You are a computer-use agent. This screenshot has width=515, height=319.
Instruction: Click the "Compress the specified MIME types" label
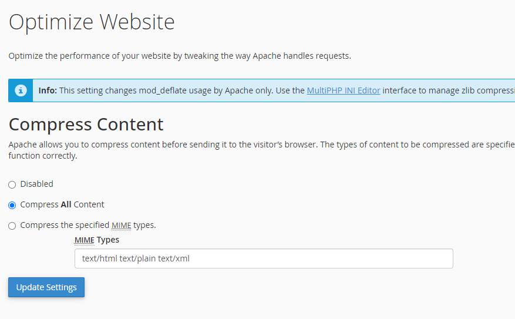[x=87, y=225]
